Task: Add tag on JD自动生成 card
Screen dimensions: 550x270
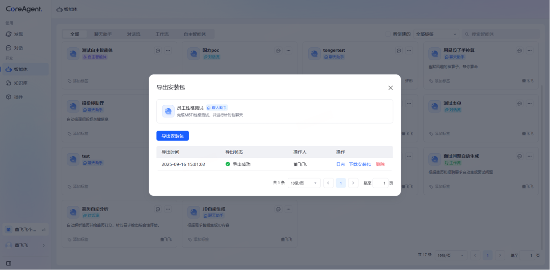Action: point(199,239)
